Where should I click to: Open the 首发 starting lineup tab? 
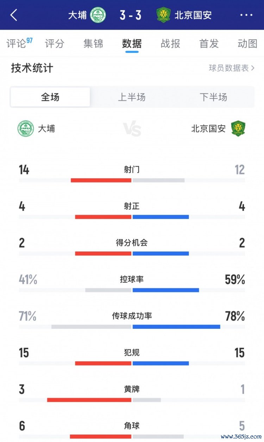pyautogui.click(x=209, y=43)
